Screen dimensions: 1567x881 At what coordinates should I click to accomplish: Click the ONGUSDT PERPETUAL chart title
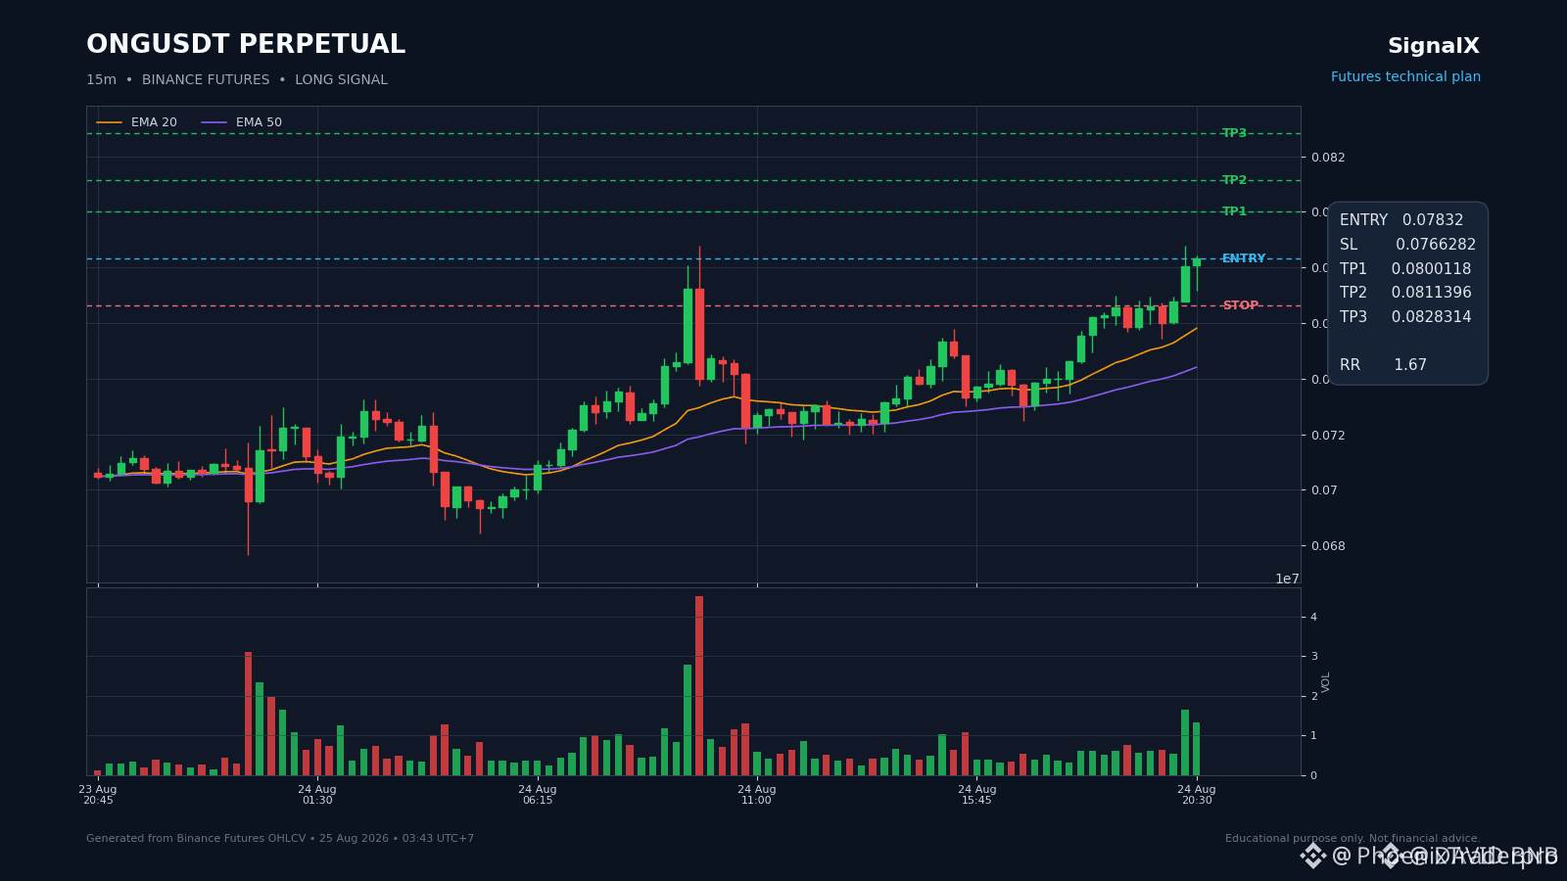(x=246, y=45)
